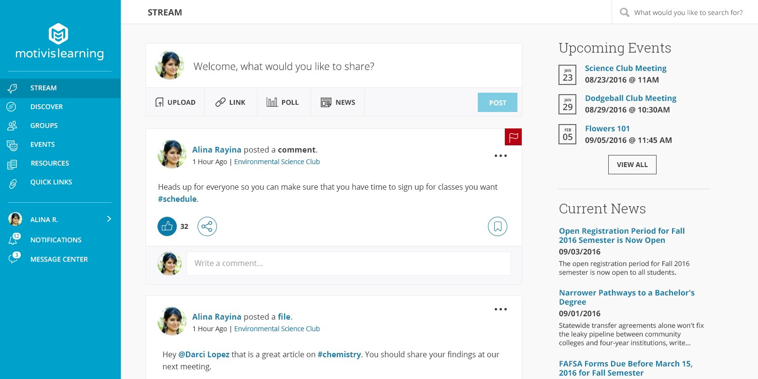Click Alina R. sidebar avatar
758x379 pixels.
click(x=15, y=219)
